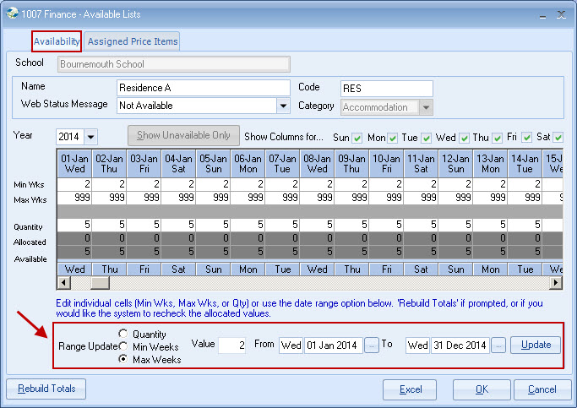
Task: Toggle the Sun column checkbox
Action: [x=357, y=137]
